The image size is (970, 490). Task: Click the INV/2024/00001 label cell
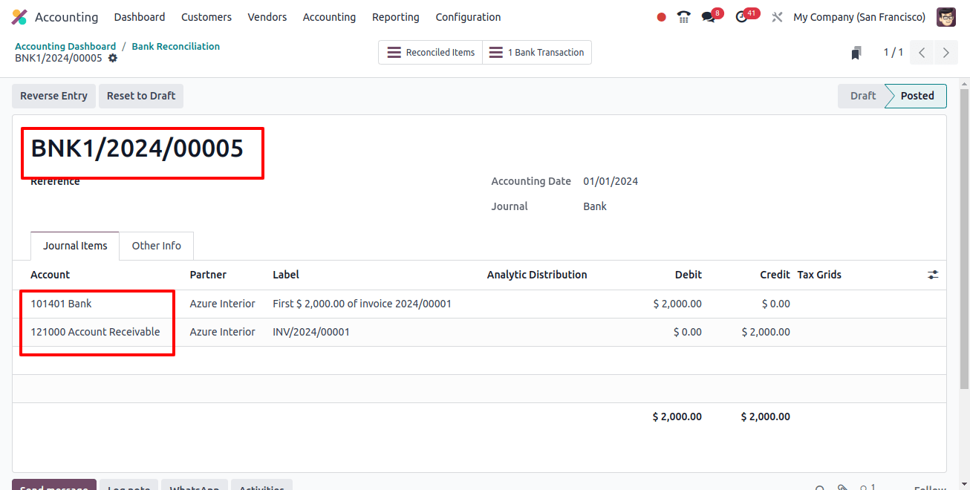point(311,332)
